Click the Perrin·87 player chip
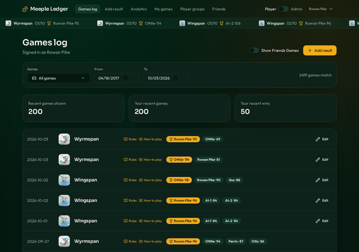359x252 pixels. (236, 241)
